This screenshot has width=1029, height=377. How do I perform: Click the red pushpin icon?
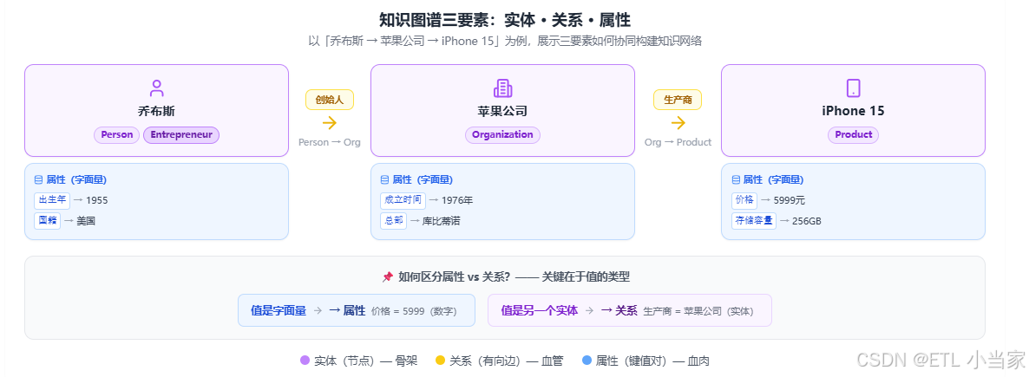[388, 276]
